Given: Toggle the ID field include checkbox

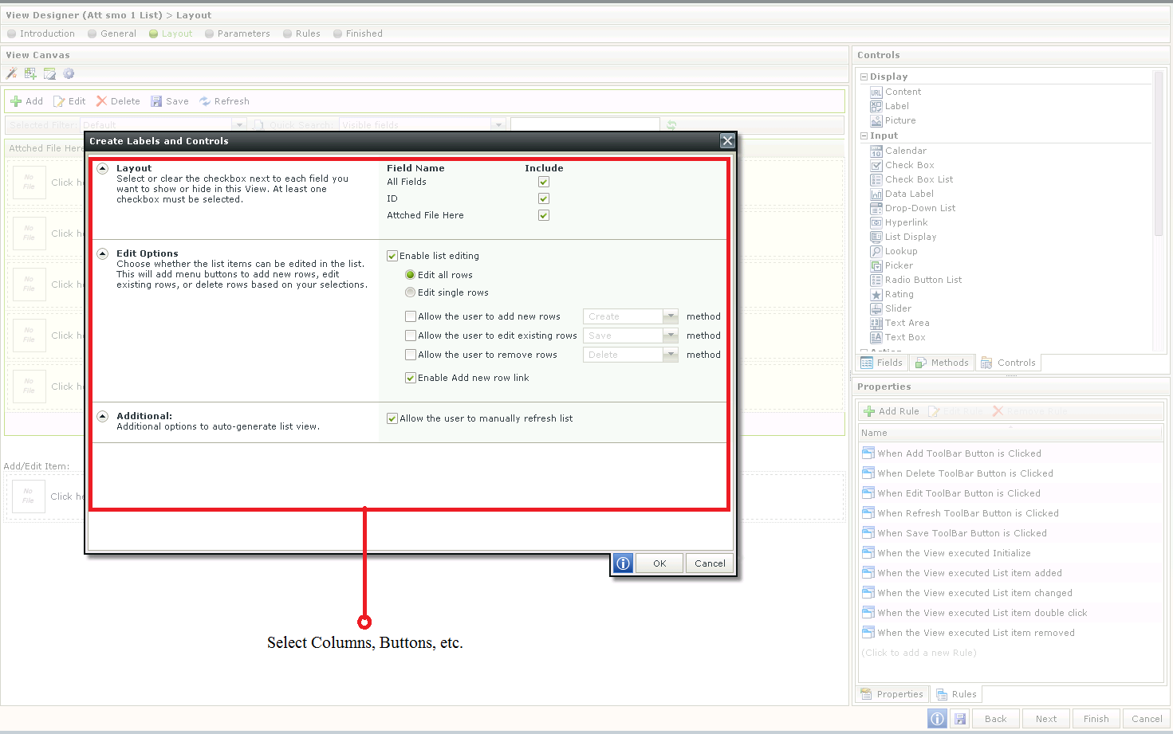Looking at the screenshot, I should (x=544, y=198).
